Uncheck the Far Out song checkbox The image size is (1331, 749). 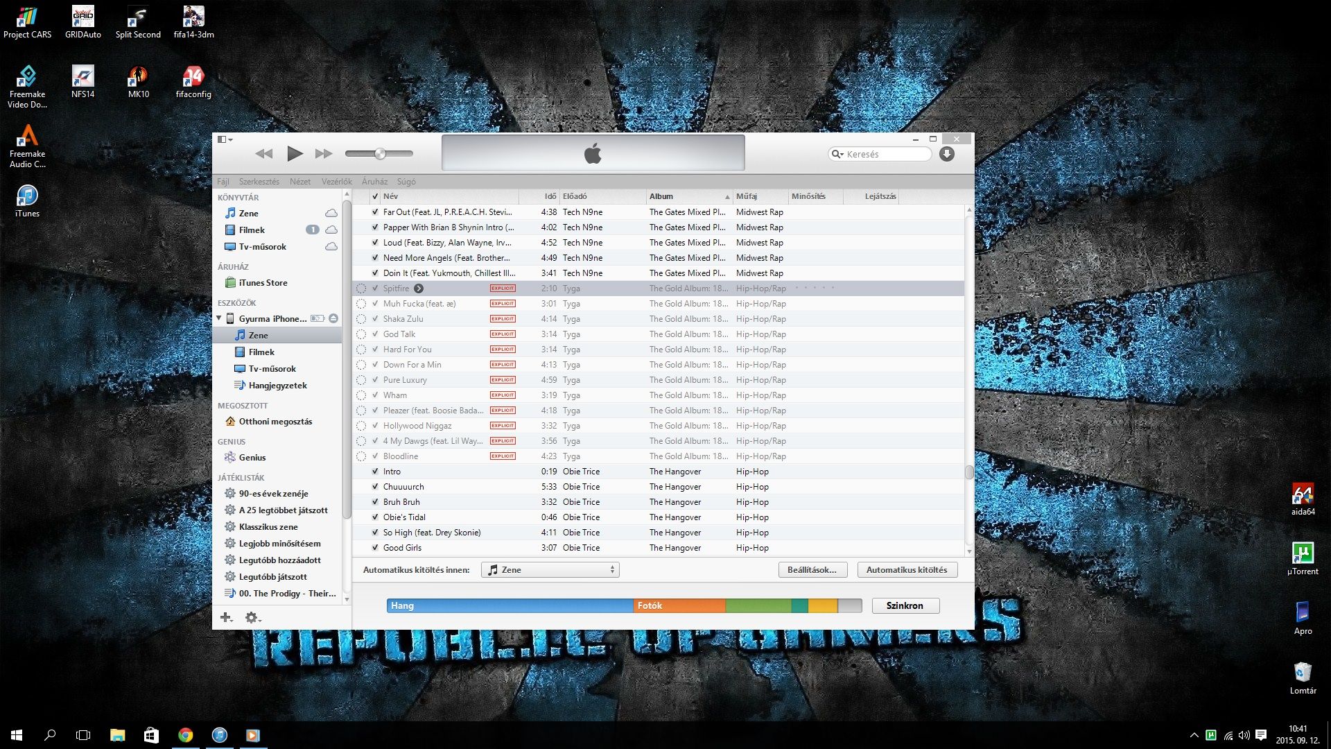pos(375,212)
